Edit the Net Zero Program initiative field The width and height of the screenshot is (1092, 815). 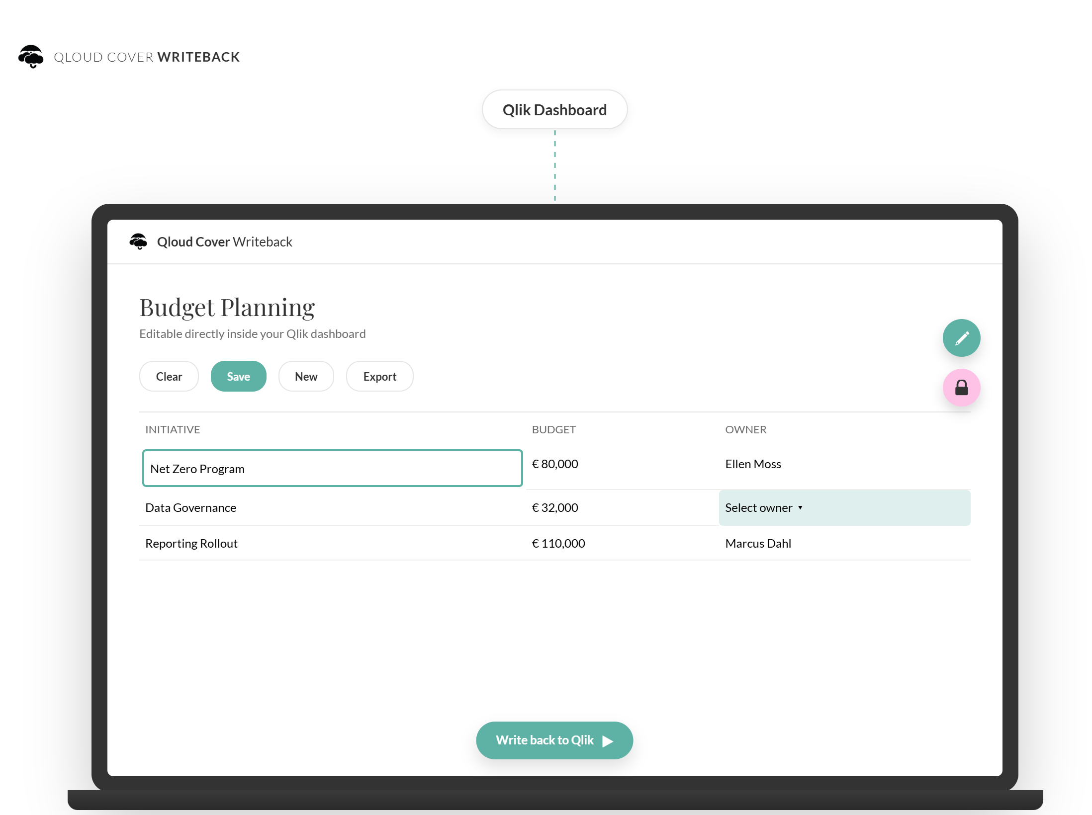click(x=332, y=468)
